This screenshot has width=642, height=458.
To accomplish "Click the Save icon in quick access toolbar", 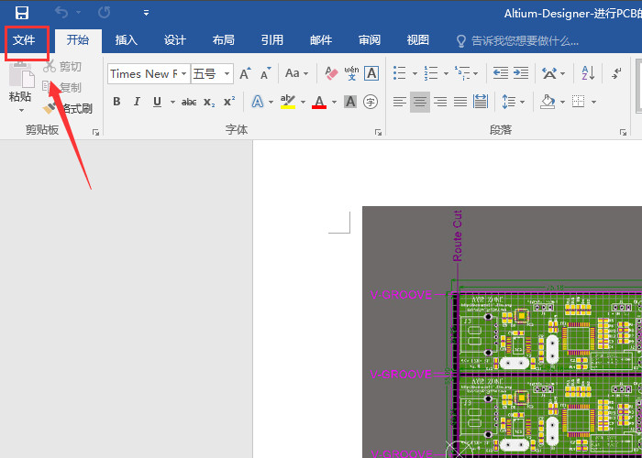I will (x=22, y=13).
